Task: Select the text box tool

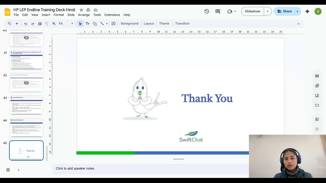Action: coord(87,24)
